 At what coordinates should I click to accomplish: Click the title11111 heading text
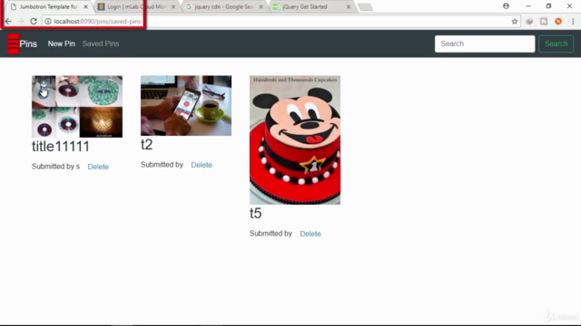coord(61,147)
